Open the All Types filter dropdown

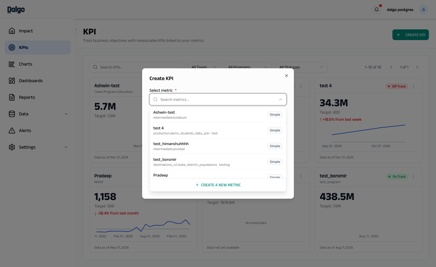(204, 67)
